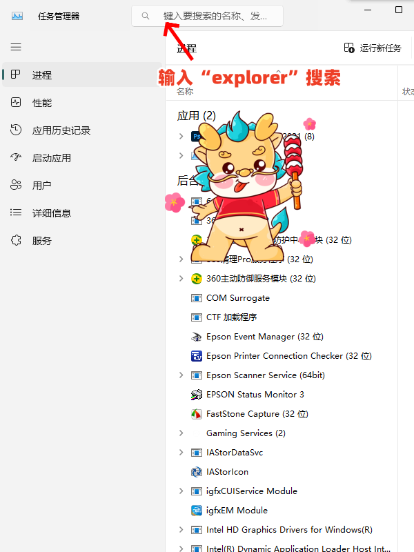Open the hamburger navigation menu

coord(16,47)
